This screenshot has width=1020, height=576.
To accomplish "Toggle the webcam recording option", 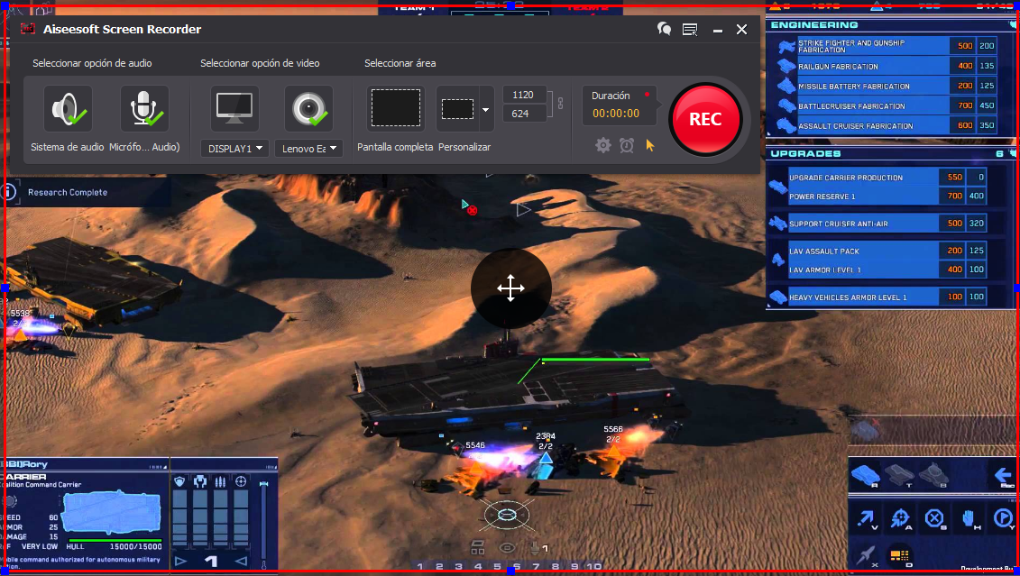I will click(309, 108).
